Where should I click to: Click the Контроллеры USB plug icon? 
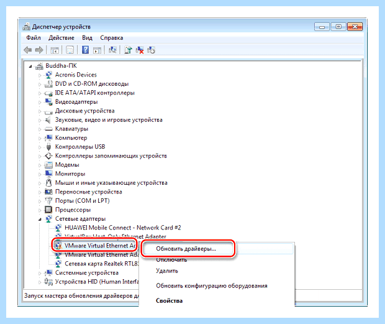coord(48,147)
